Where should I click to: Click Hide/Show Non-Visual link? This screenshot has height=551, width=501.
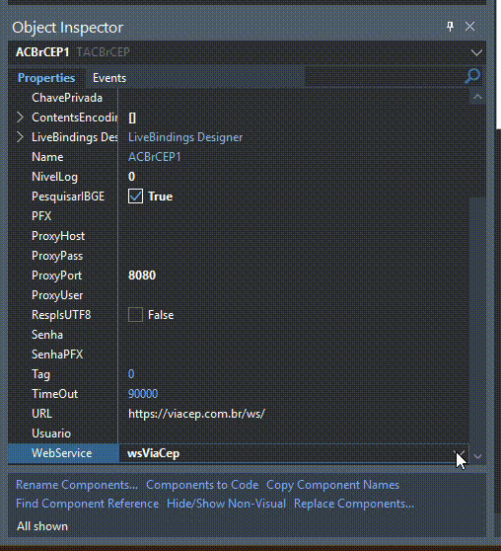[227, 504]
